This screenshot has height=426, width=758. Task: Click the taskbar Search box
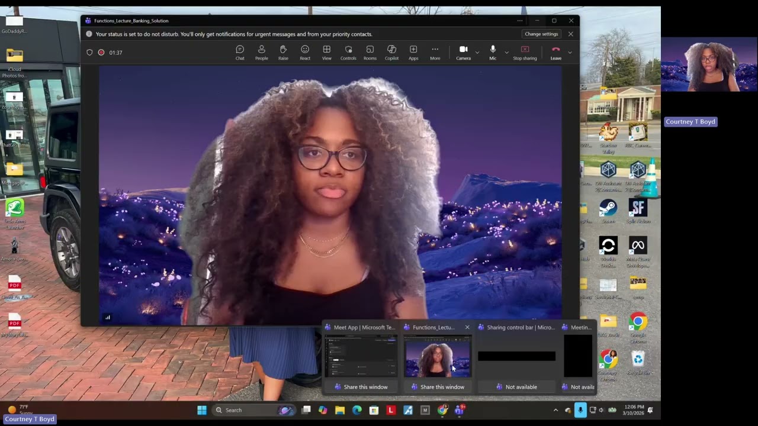click(253, 410)
